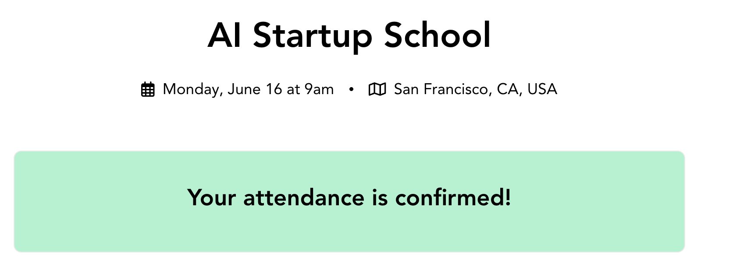
Task: Click the AI Startup School heading
Action: tap(349, 35)
